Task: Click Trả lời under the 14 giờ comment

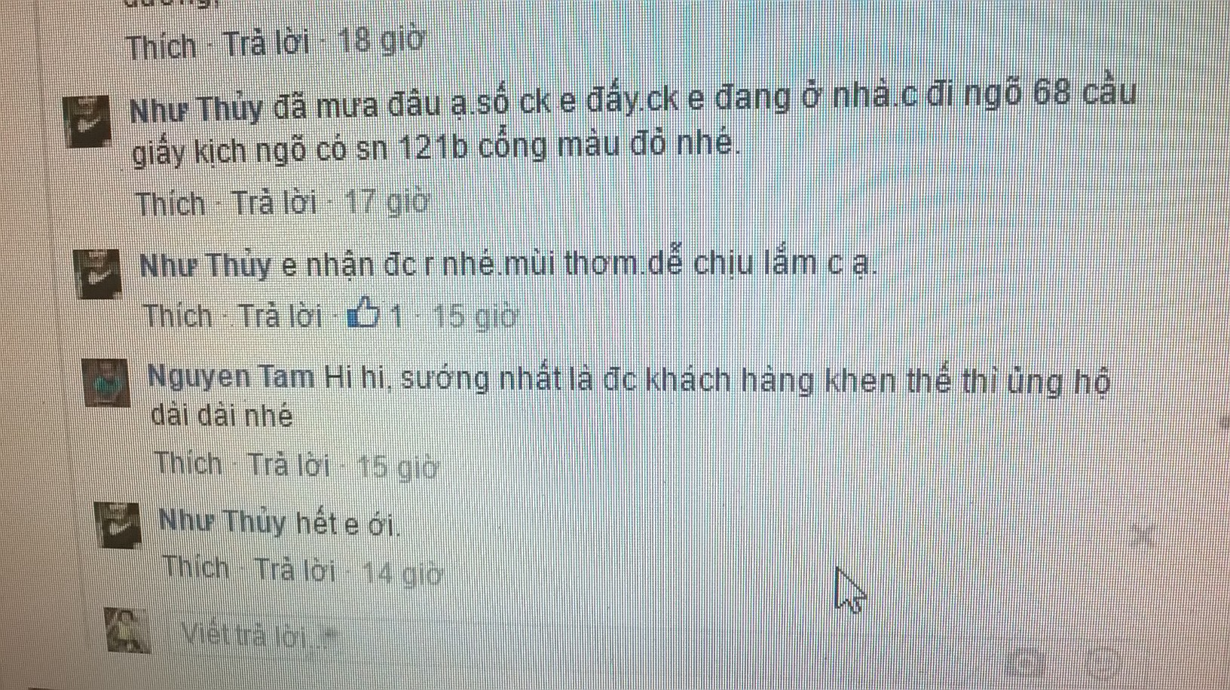Action: pos(295,569)
